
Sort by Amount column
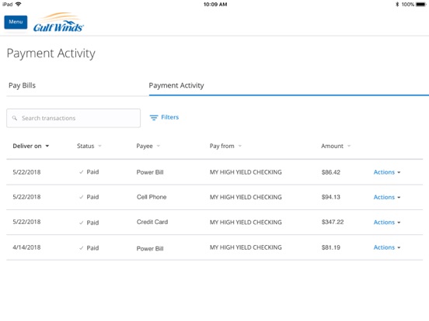coord(336,146)
